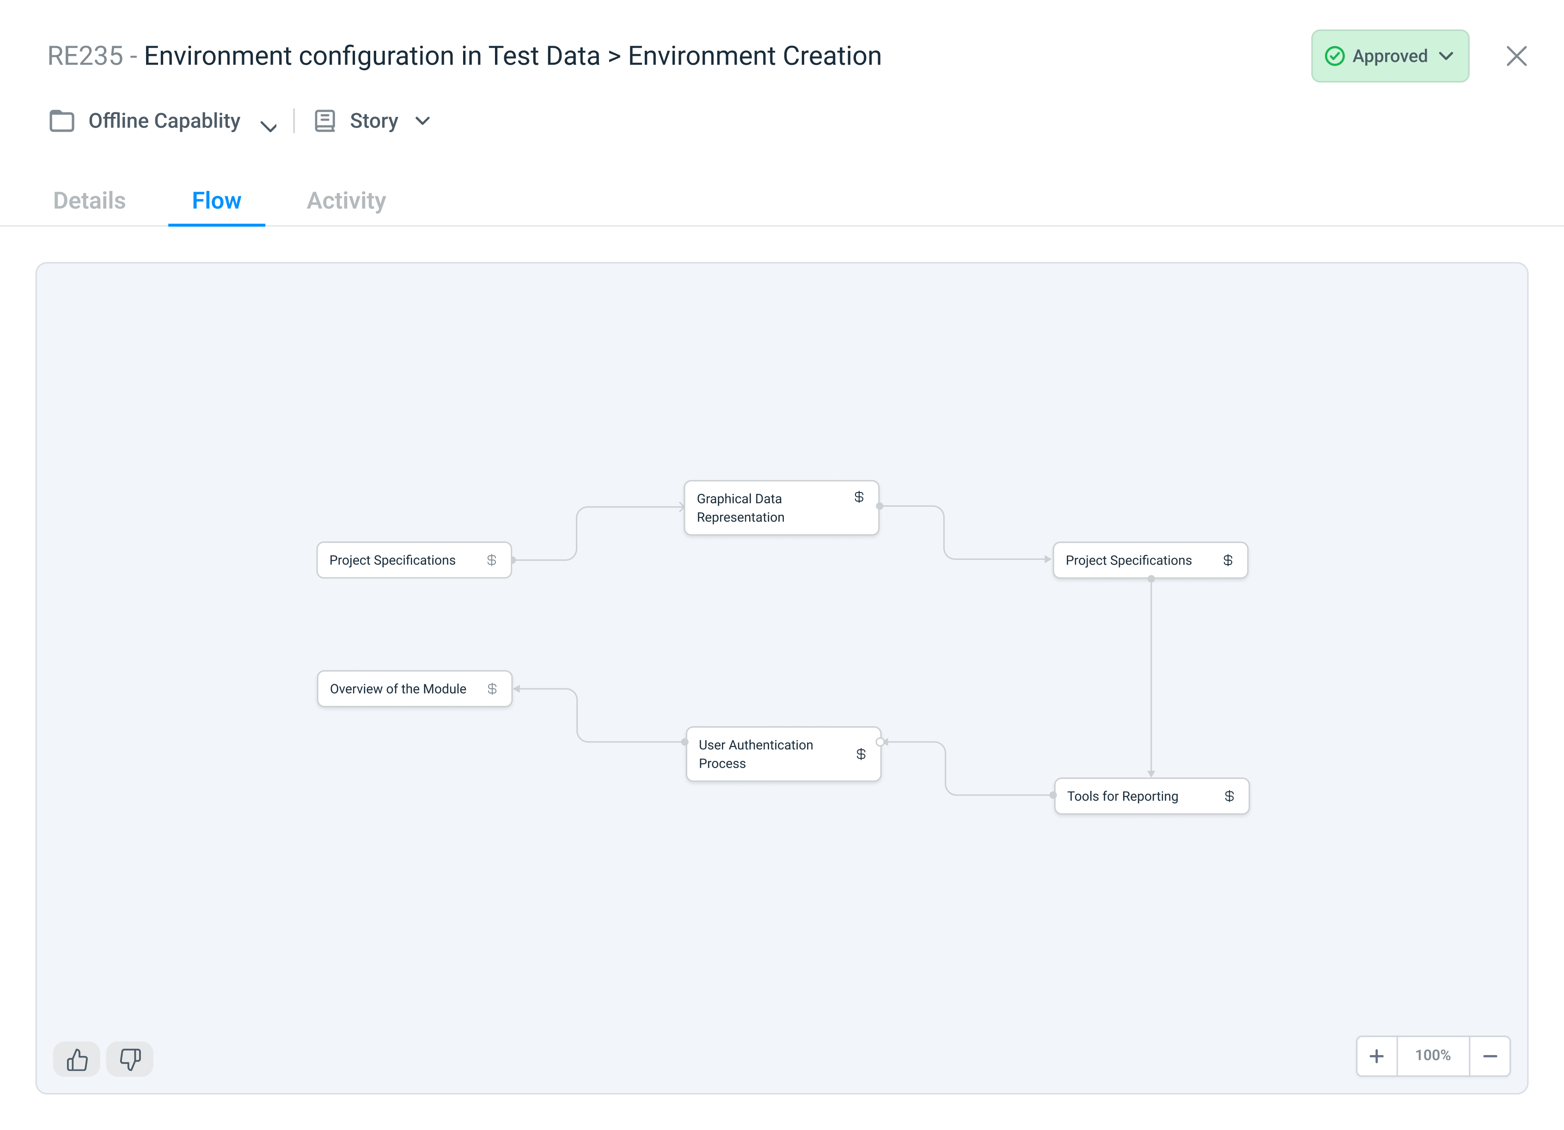Screen dimensions: 1564x1130
Task: Click dollar icon on User Authentication Process node
Action: [861, 754]
